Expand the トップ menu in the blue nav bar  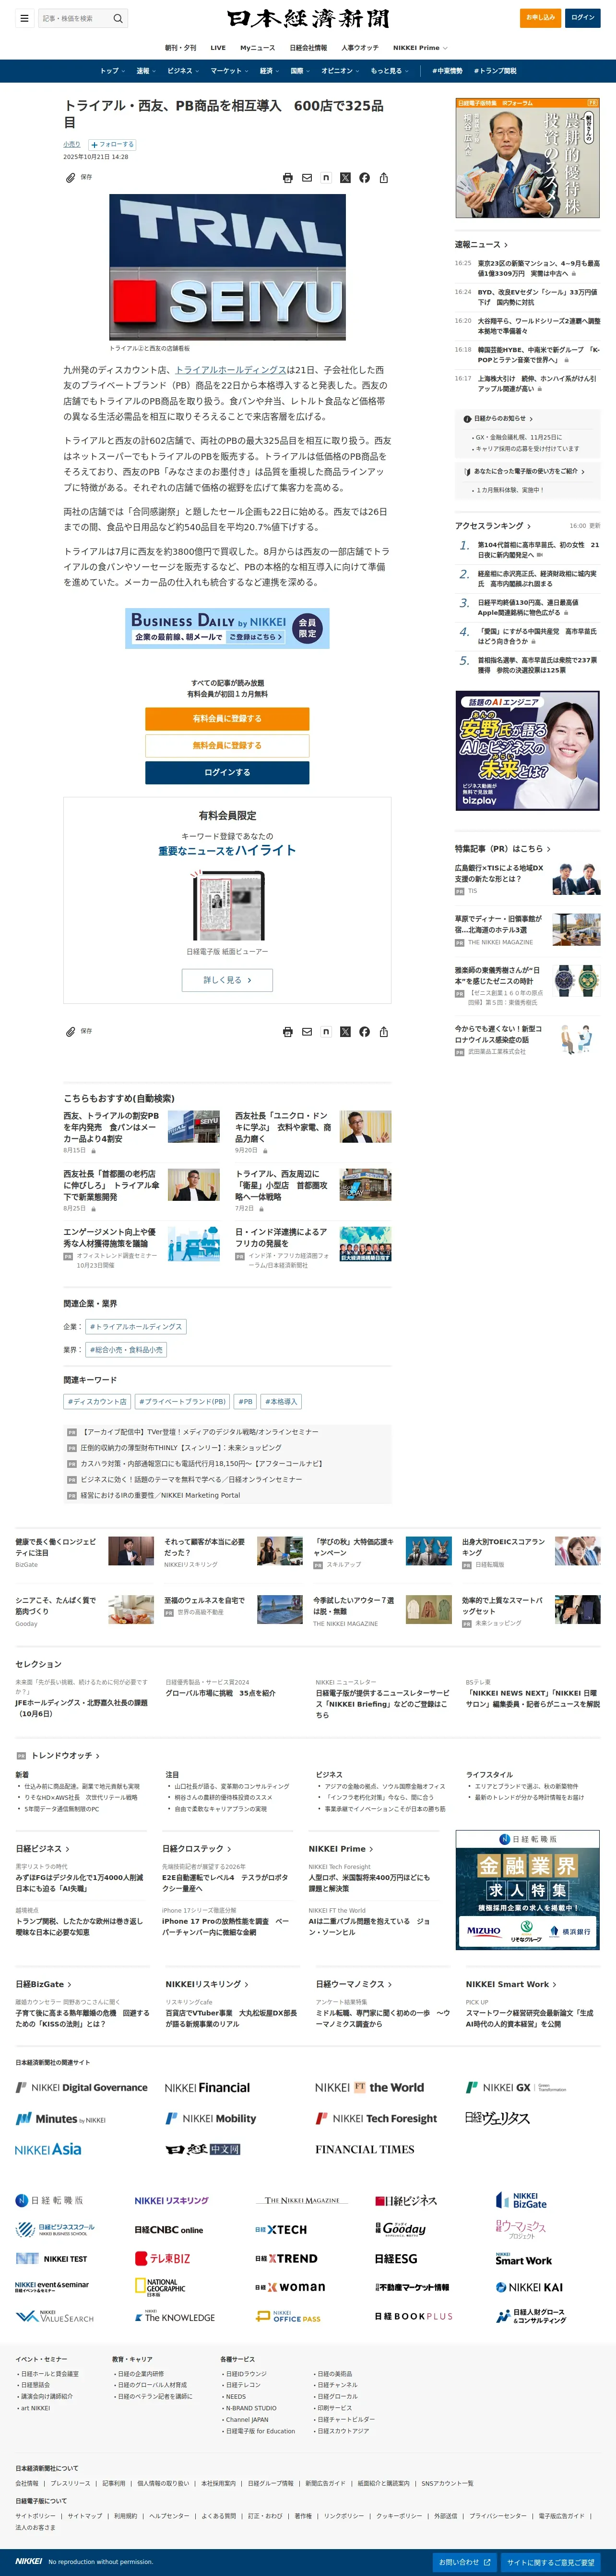coord(112,71)
